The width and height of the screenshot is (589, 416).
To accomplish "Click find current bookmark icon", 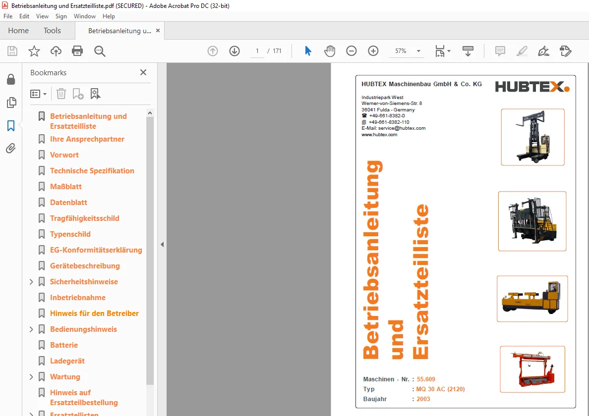I will click(x=95, y=94).
